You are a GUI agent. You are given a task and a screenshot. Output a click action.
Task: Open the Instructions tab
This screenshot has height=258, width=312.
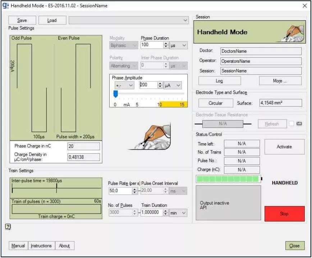(x=41, y=246)
